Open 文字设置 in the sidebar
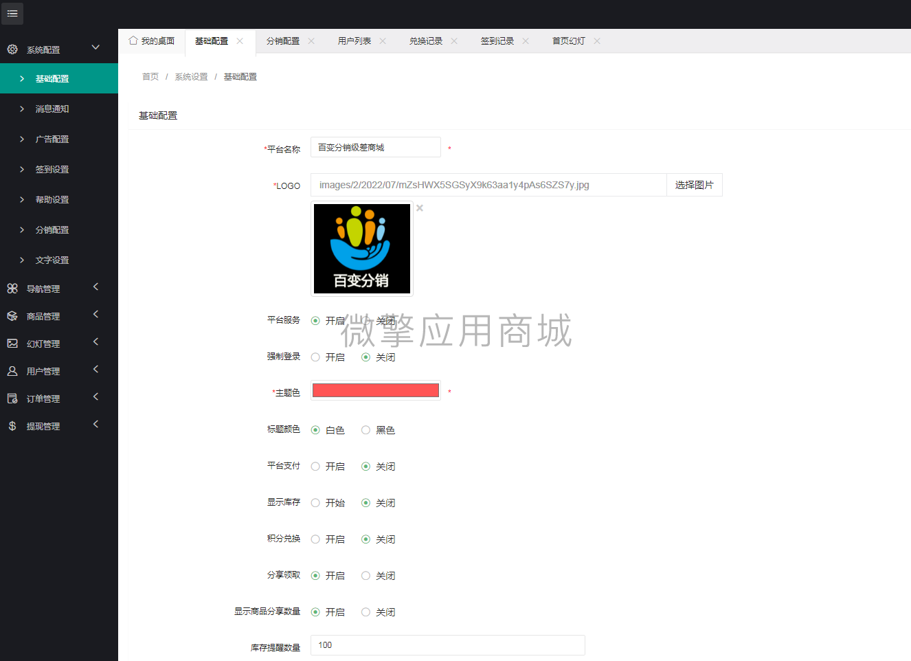 pos(59,260)
